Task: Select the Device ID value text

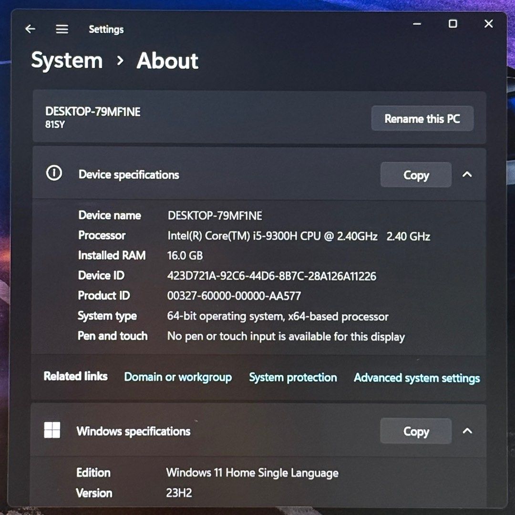Action: click(x=271, y=276)
